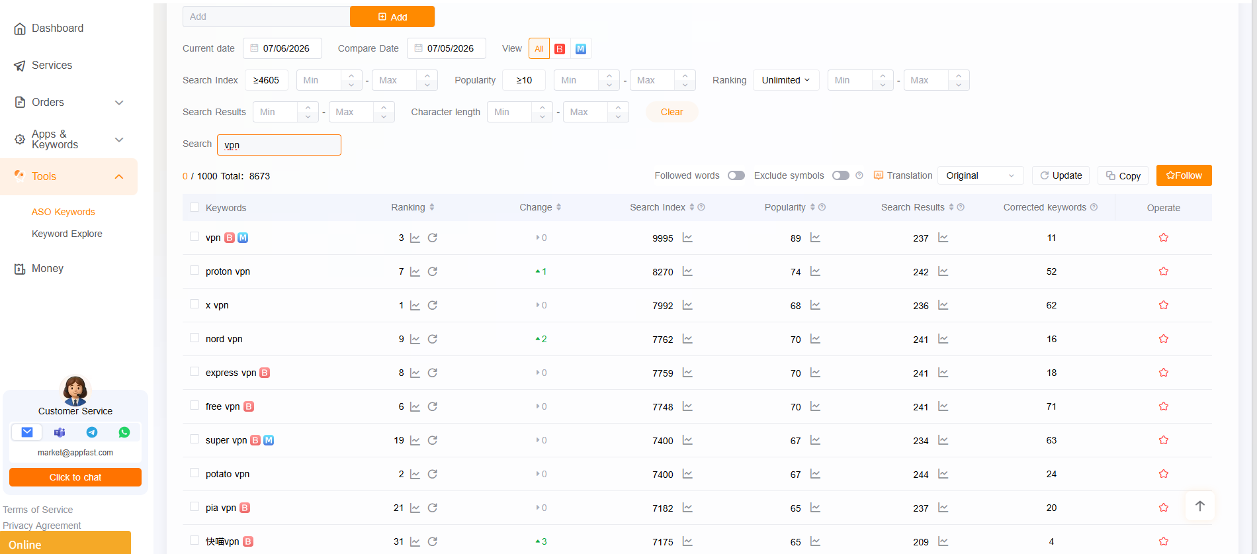The height and width of the screenshot is (554, 1257).
Task: Check the express vpn checkbox
Action: tap(195, 371)
